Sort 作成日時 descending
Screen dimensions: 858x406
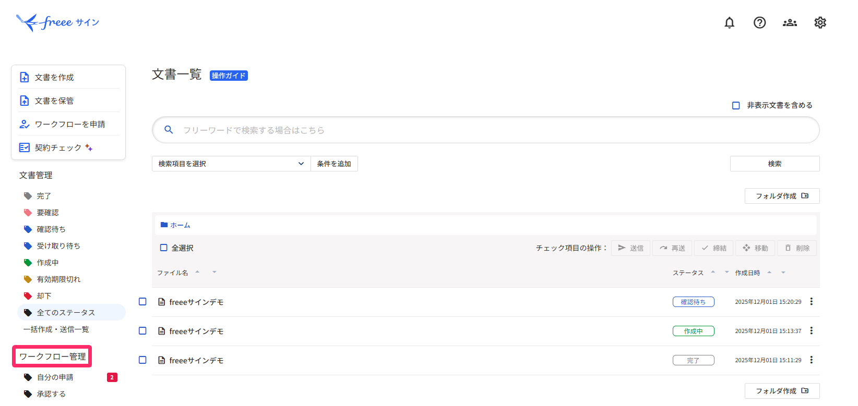(783, 272)
